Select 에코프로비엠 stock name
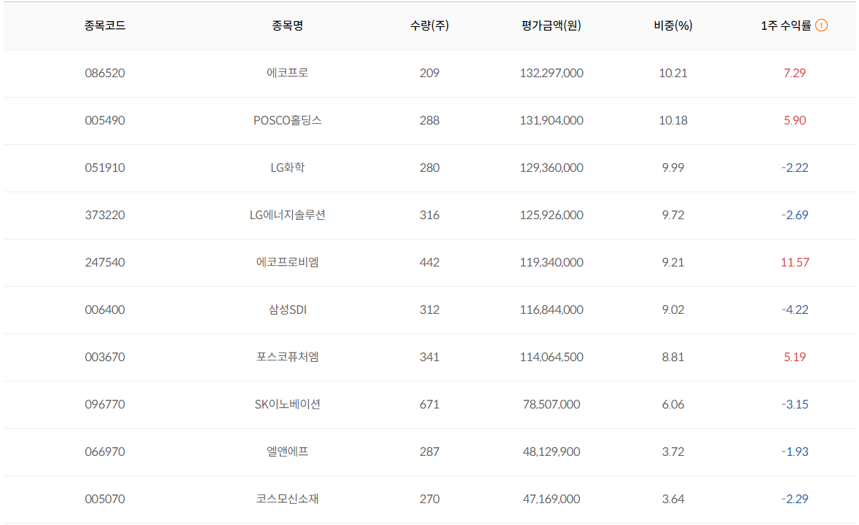859x525 pixels. pos(288,262)
